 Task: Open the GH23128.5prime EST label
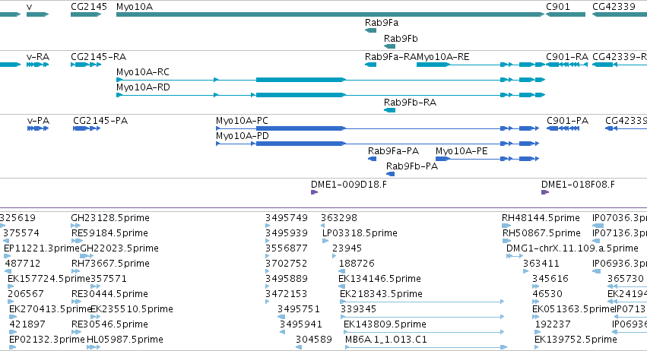(110, 218)
